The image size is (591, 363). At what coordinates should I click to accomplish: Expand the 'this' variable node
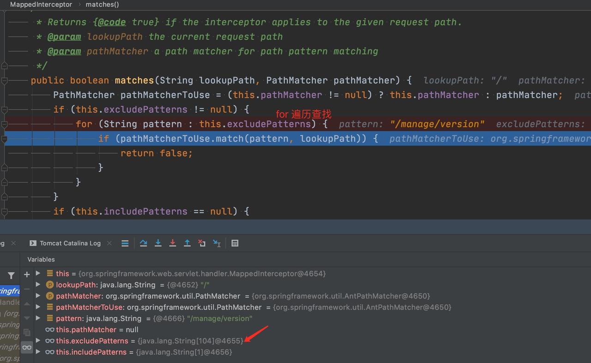point(38,274)
